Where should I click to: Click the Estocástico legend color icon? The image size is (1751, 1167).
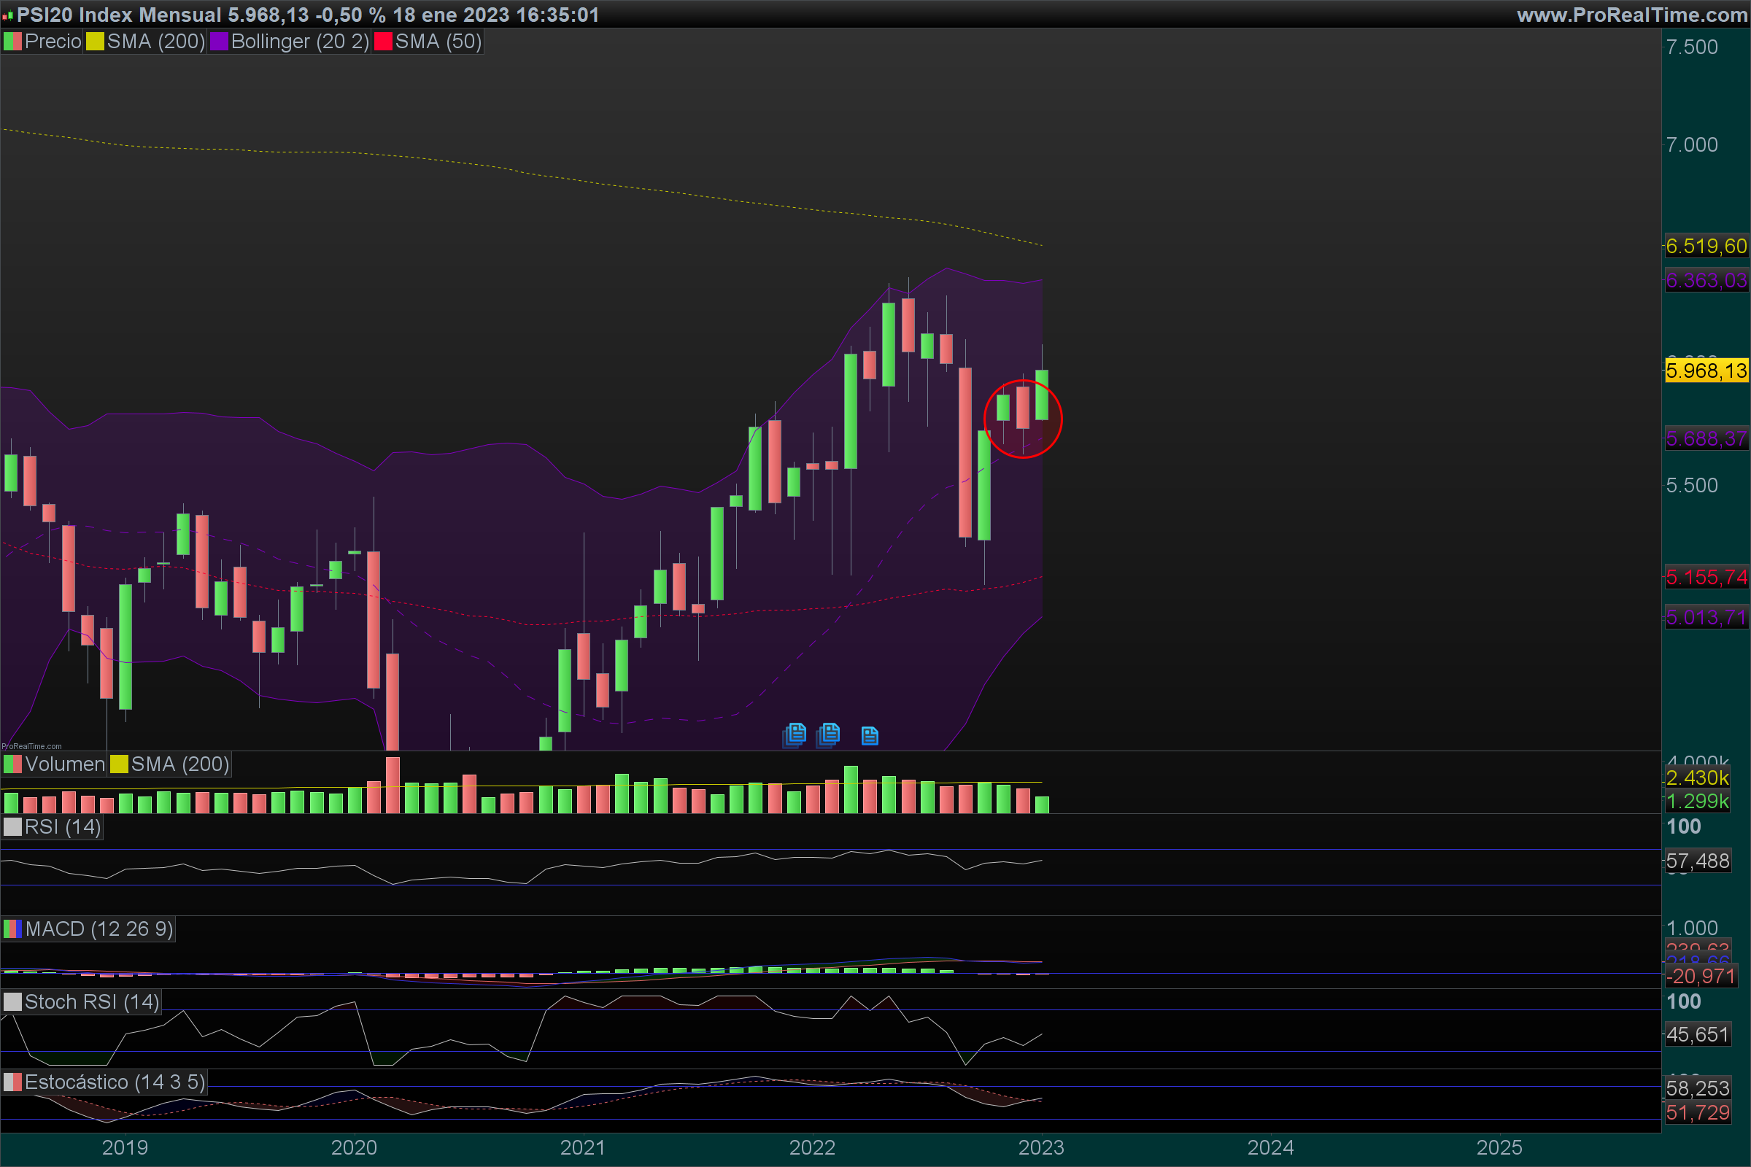pos(12,1082)
